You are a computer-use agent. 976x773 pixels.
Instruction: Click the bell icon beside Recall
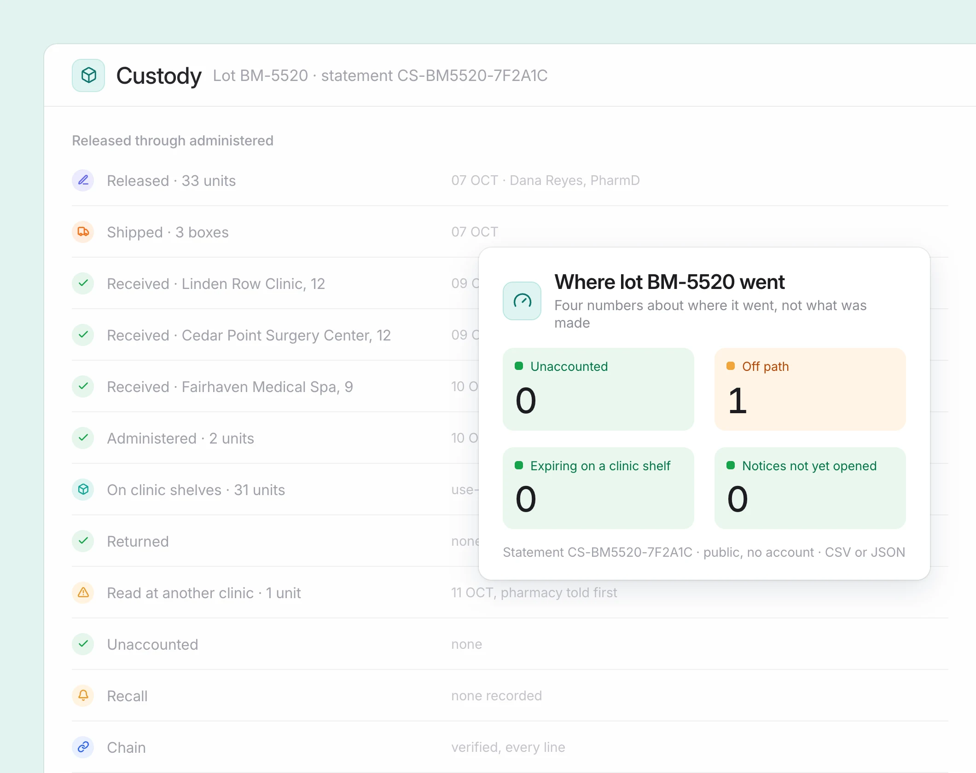click(x=83, y=696)
